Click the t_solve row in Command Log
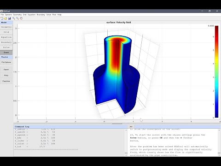This screenshot has height=166, width=221. tap(35, 143)
